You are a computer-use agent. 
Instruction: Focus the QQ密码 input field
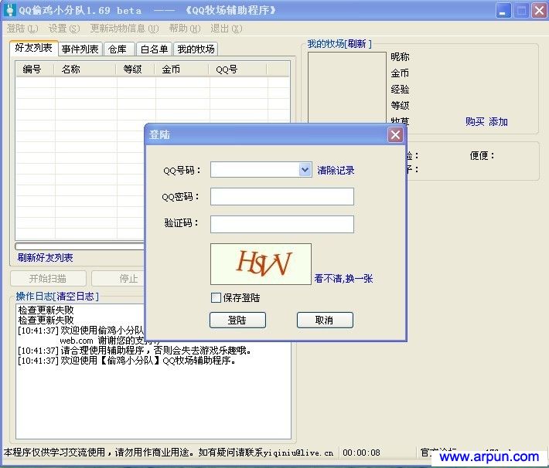pyautogui.click(x=282, y=197)
